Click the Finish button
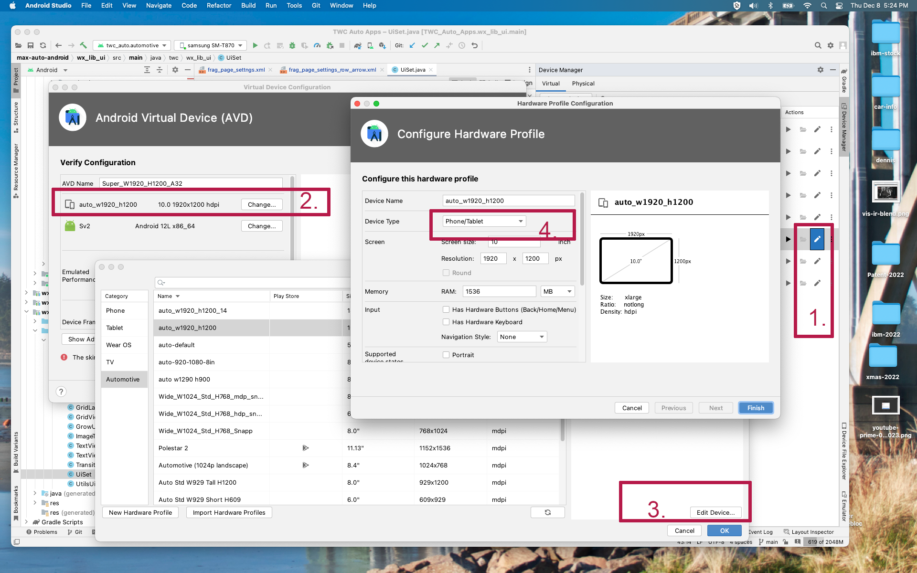Image resolution: width=917 pixels, height=573 pixels. (x=756, y=408)
